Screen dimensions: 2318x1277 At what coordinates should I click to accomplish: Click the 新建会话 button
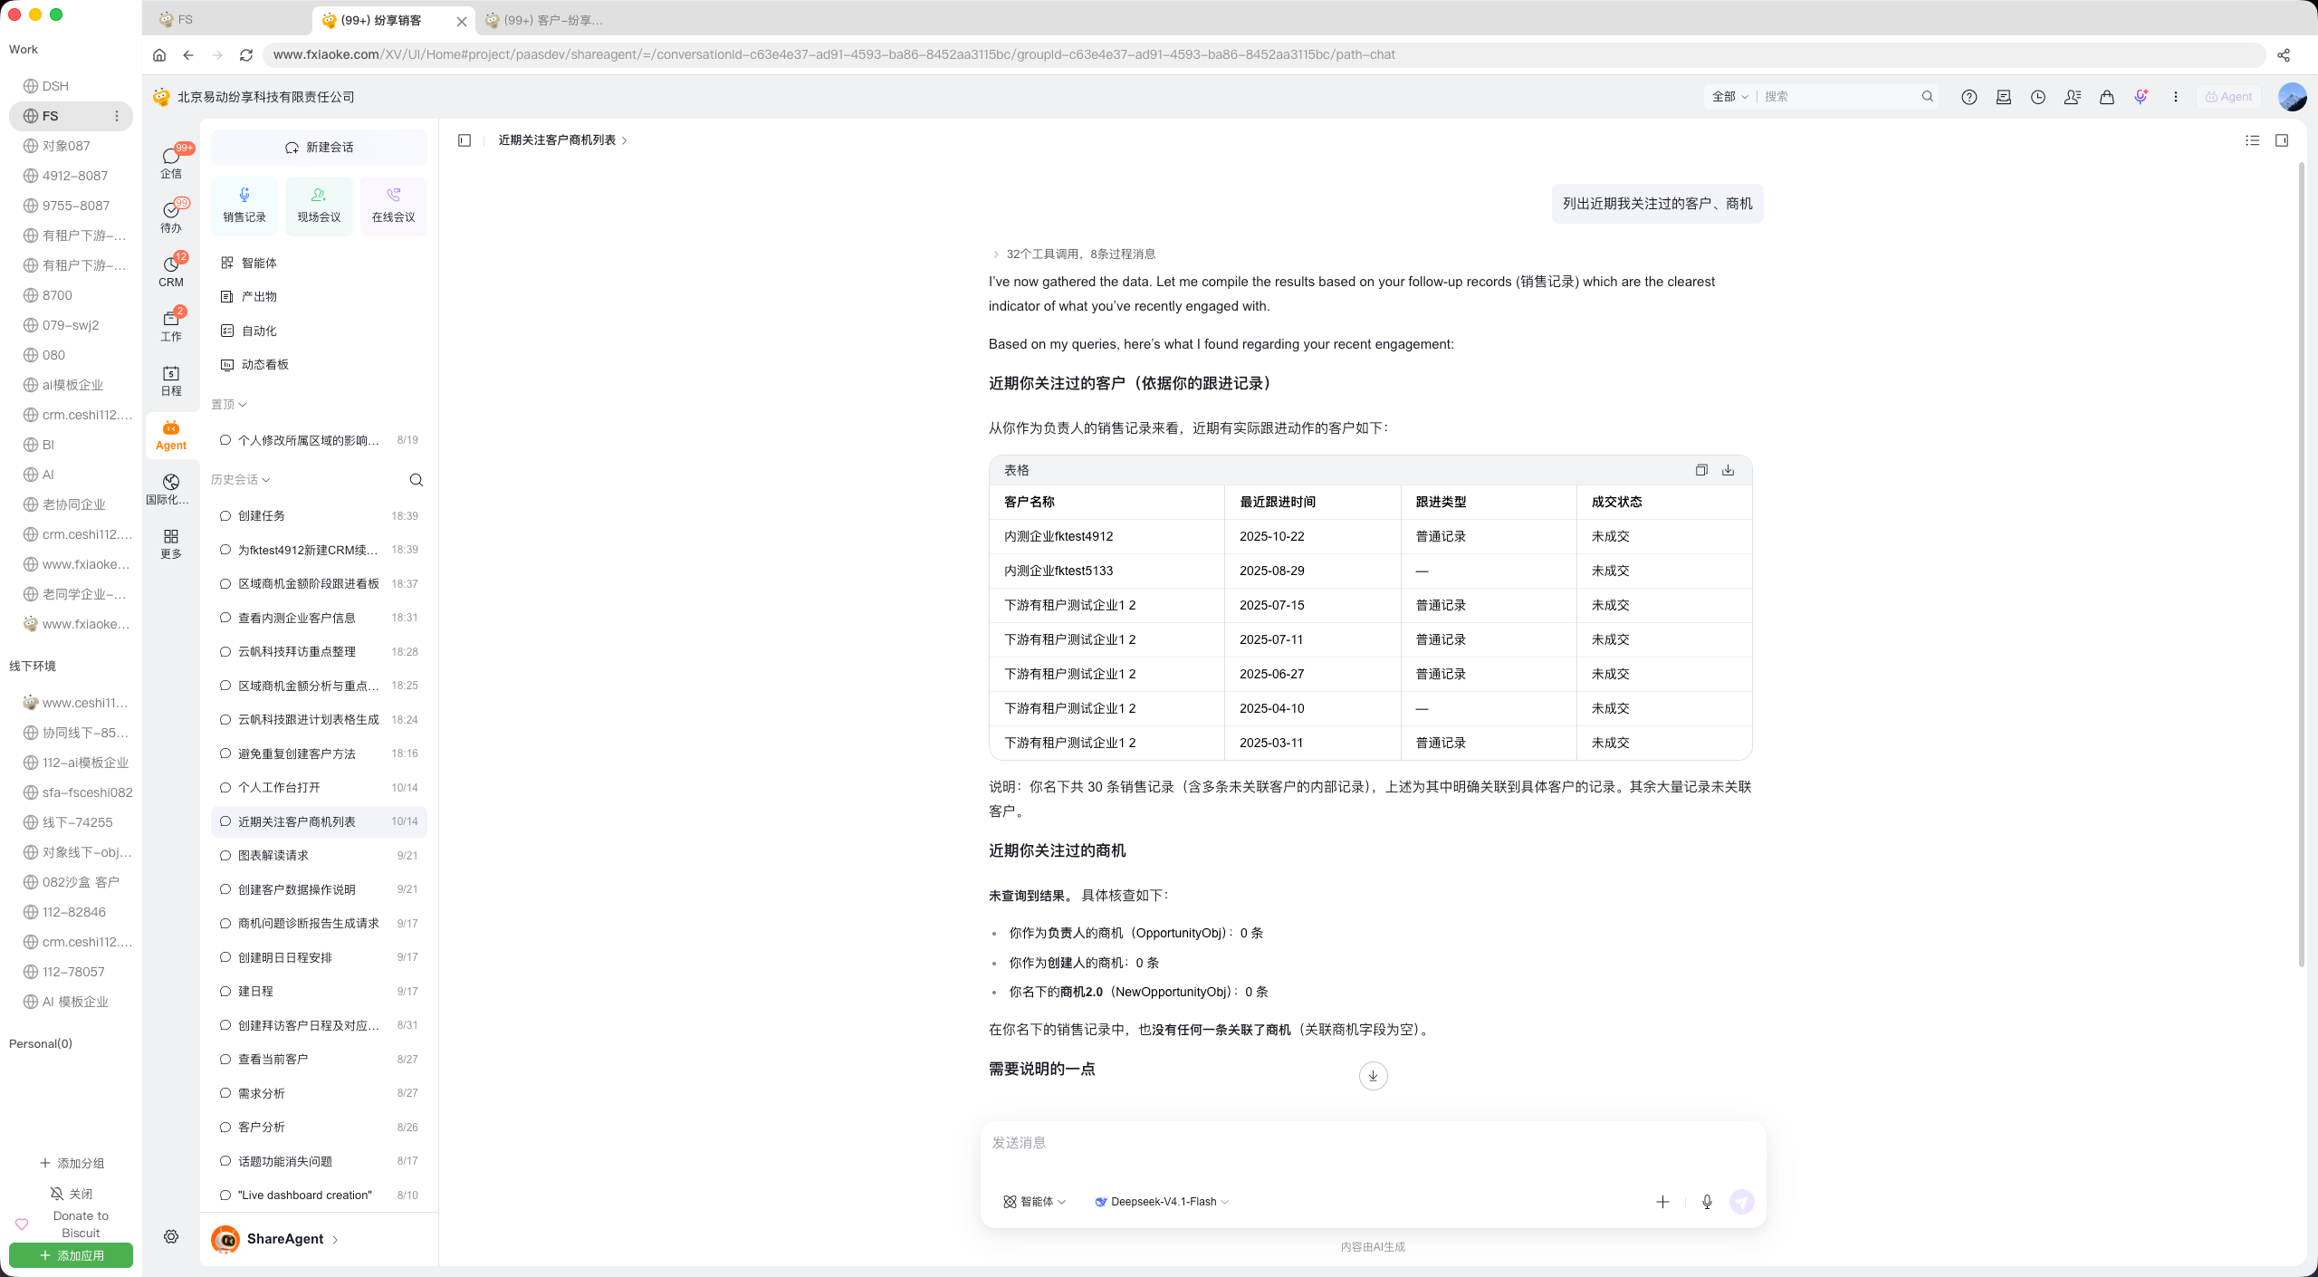click(319, 148)
